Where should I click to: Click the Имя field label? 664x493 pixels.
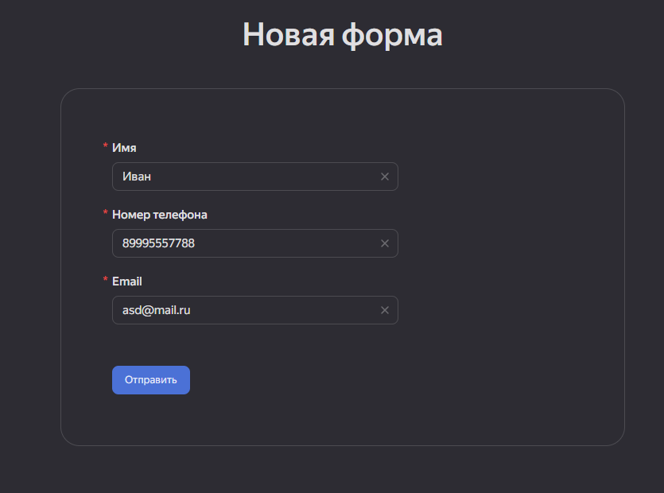(x=124, y=147)
